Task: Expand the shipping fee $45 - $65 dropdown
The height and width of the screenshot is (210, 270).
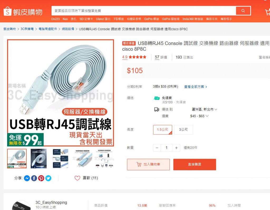Action: (x=199, y=116)
